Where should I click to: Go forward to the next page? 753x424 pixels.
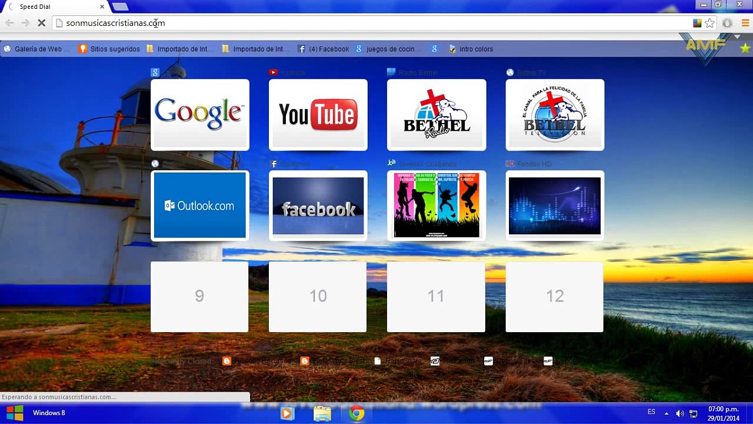[x=25, y=23]
